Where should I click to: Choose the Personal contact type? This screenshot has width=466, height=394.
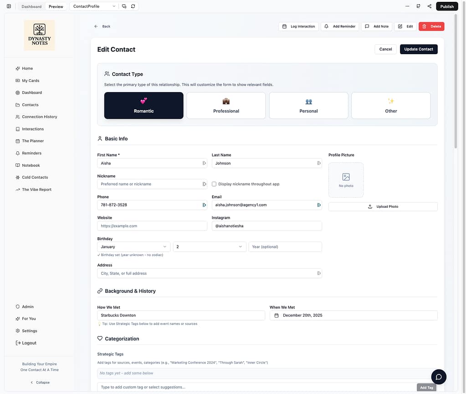(x=308, y=106)
